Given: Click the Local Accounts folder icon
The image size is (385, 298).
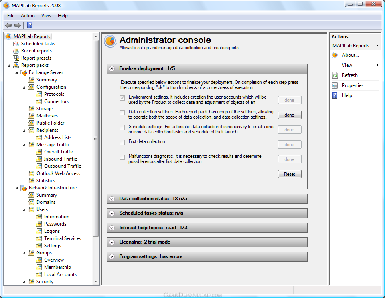Looking at the screenshot, I should point(39,274).
